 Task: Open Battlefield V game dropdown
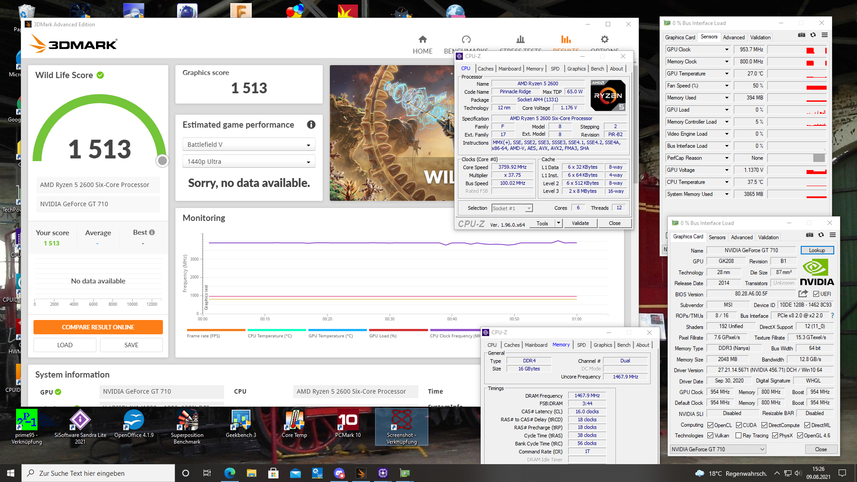[x=249, y=145]
